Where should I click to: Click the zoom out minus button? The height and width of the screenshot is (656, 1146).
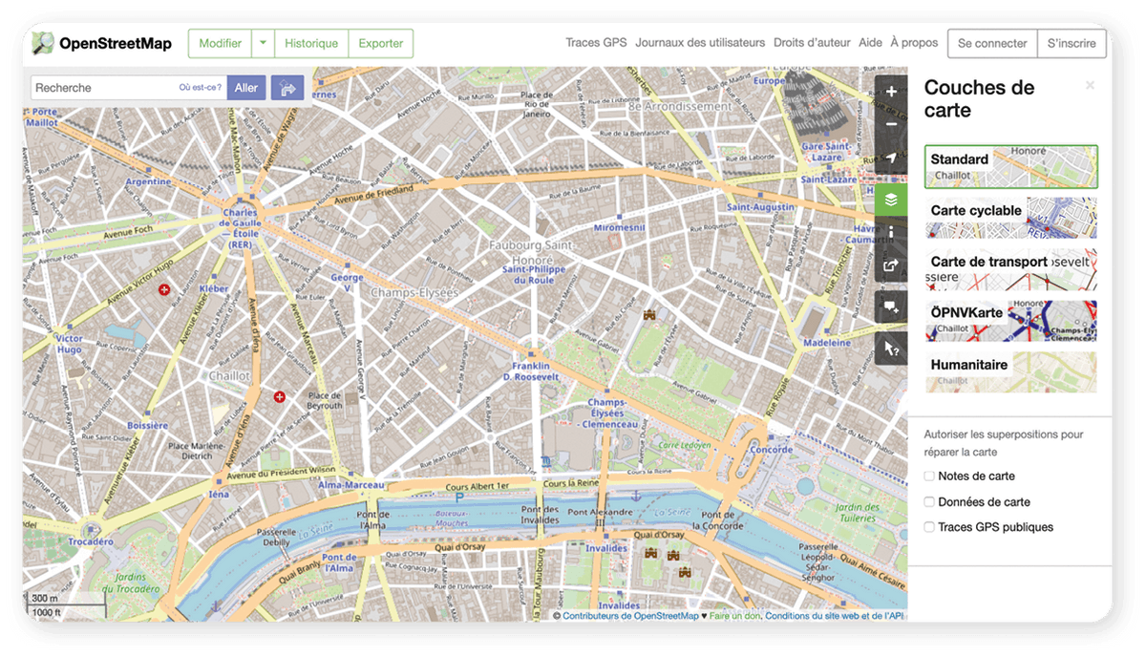tap(891, 124)
